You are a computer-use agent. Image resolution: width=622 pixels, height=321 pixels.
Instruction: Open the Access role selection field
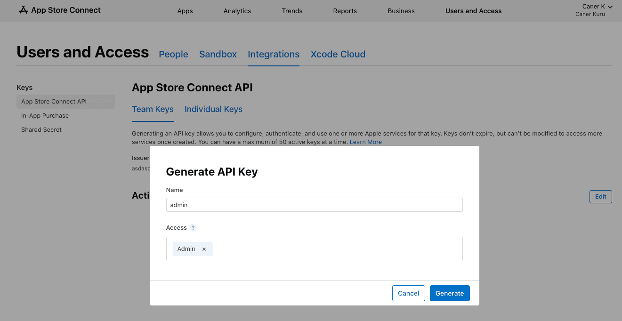pyautogui.click(x=330, y=249)
